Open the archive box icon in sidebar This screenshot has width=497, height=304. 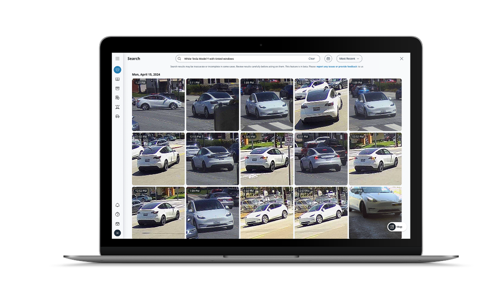pos(117,88)
